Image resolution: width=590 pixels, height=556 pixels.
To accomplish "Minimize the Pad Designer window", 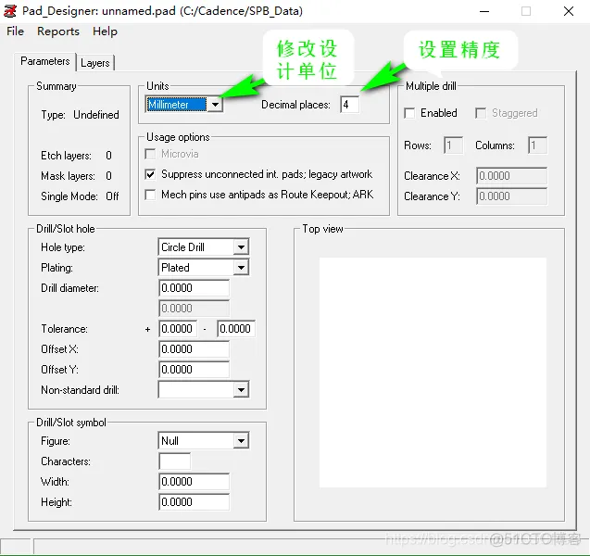I will pyautogui.click(x=484, y=11).
